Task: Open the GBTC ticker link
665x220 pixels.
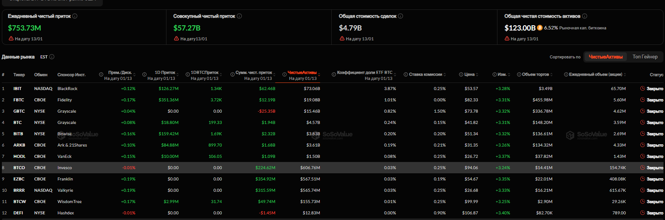Action: (x=19, y=111)
